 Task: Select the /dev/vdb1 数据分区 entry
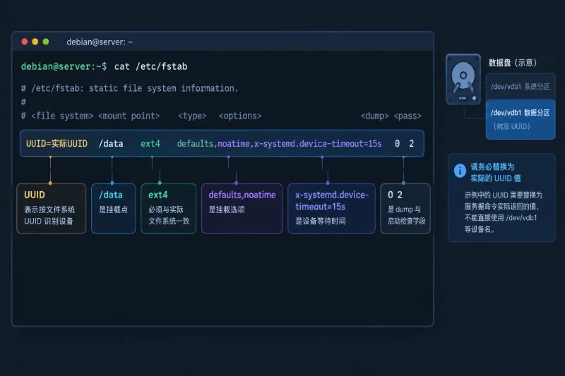coord(521,119)
